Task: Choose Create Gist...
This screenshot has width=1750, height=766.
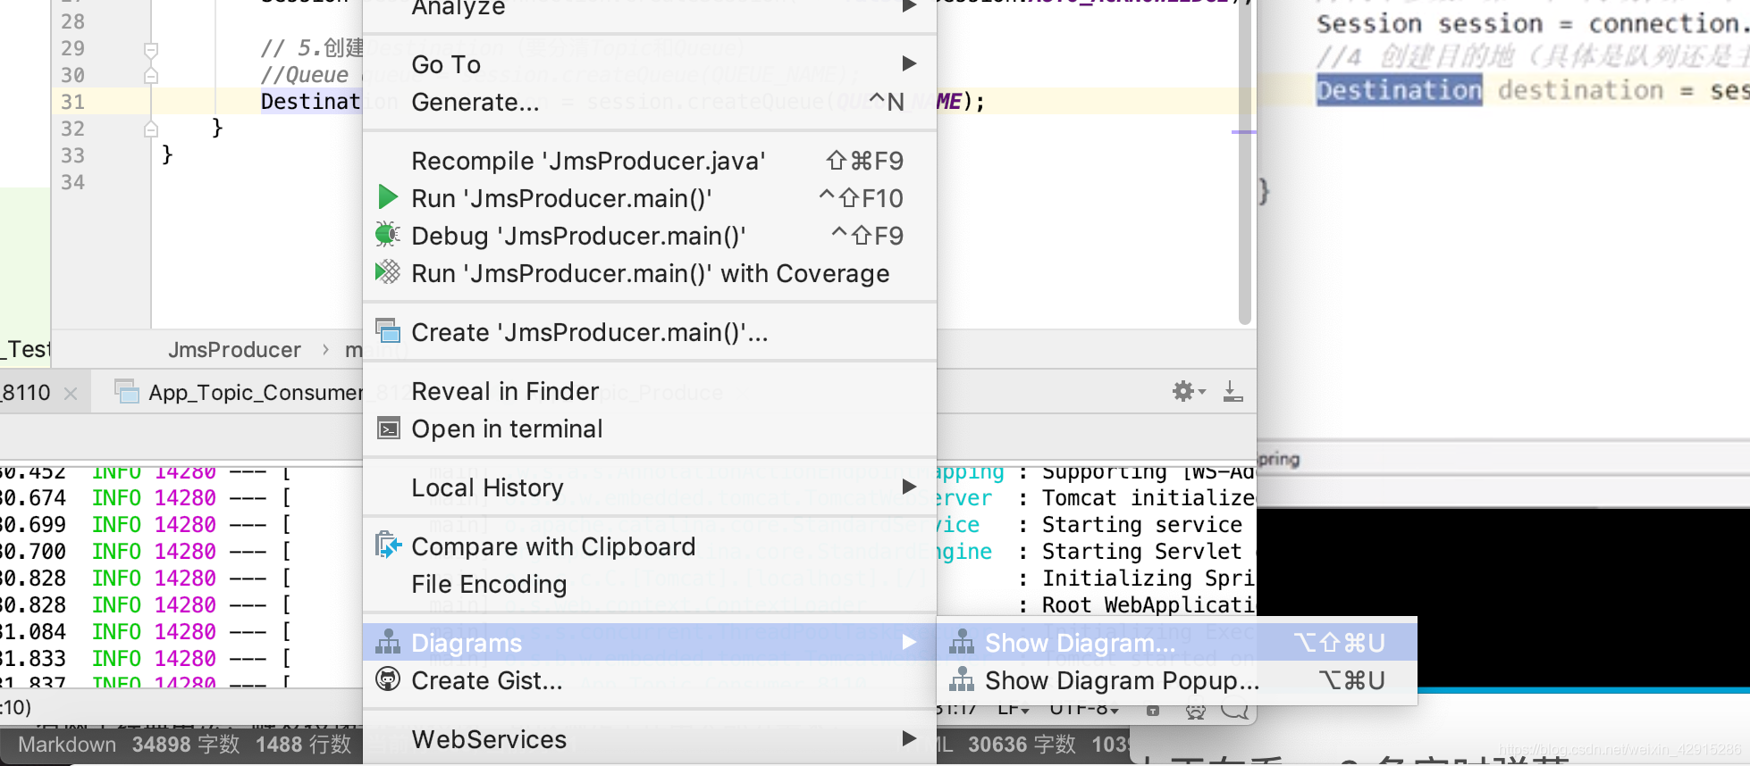Action: (650, 680)
